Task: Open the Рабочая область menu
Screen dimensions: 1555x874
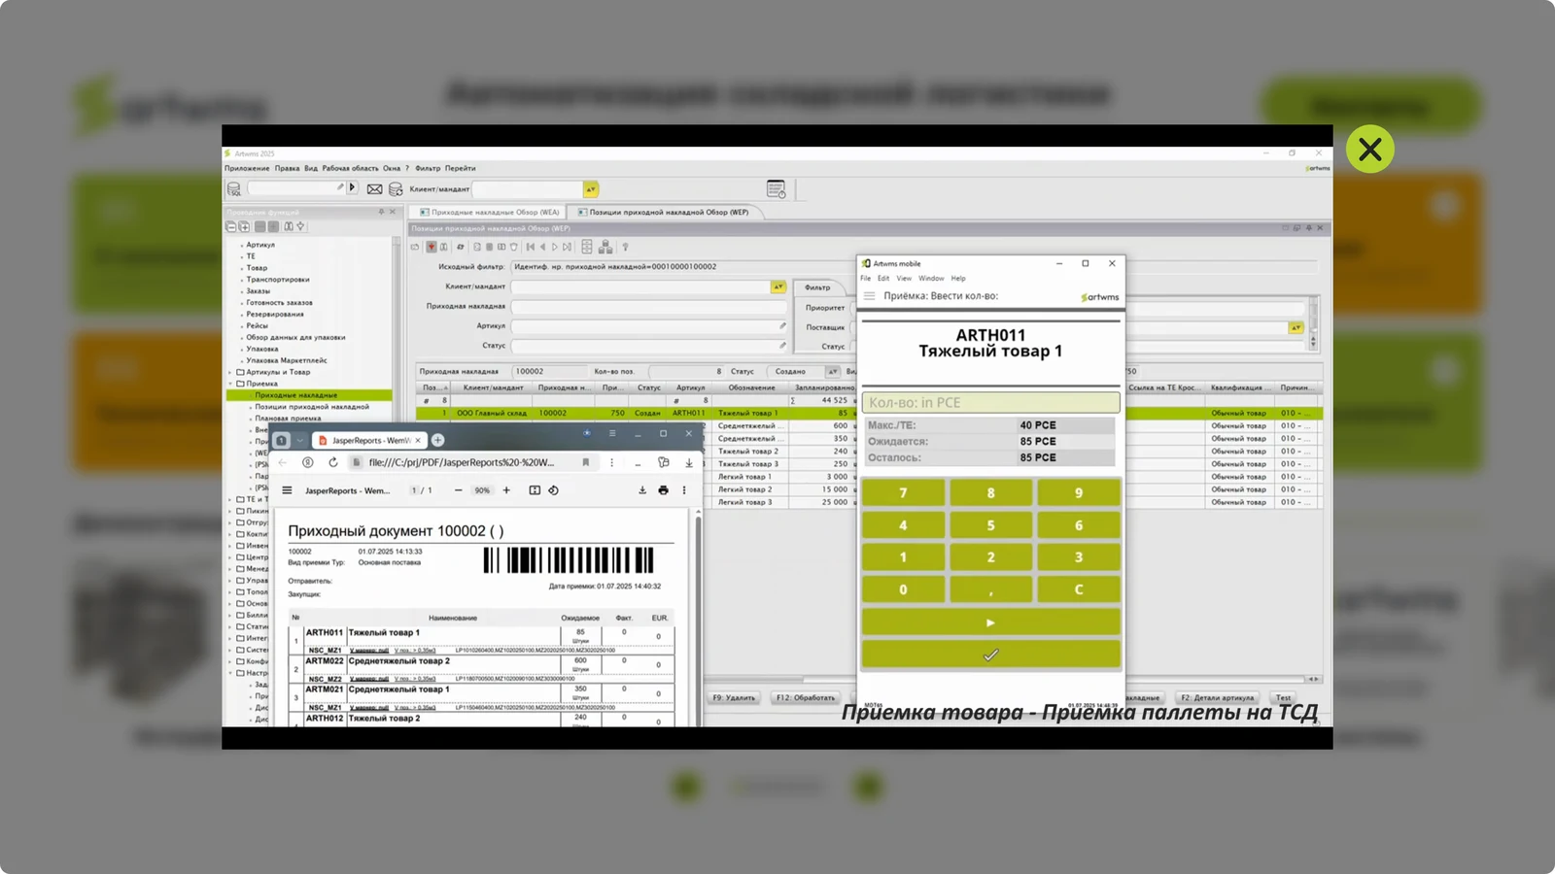Action: click(x=350, y=168)
